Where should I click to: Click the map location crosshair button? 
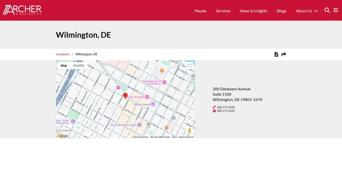tap(190, 118)
